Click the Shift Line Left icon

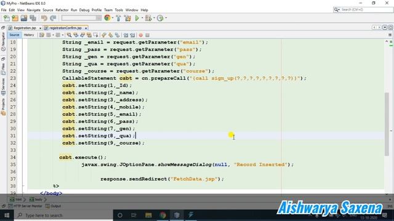coord(126,35)
